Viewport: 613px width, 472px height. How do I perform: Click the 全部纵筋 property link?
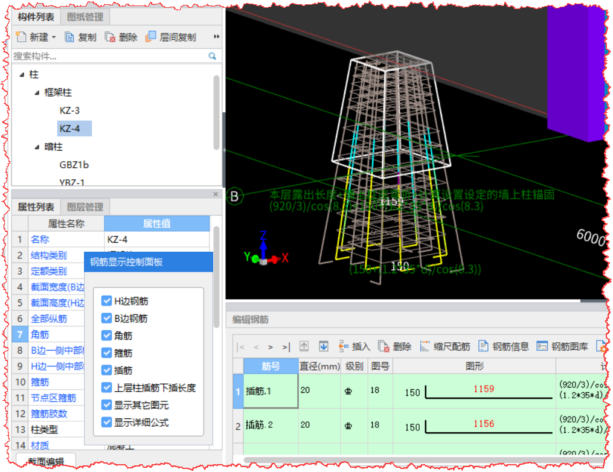49,319
